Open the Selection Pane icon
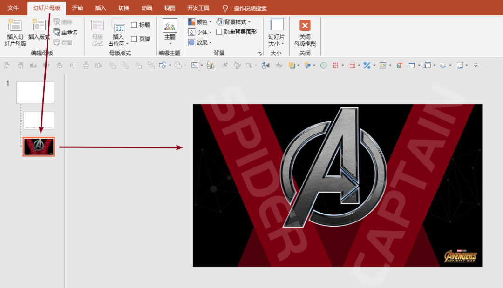Image resolution: width=503 pixels, height=288 pixels. click(x=211, y=65)
